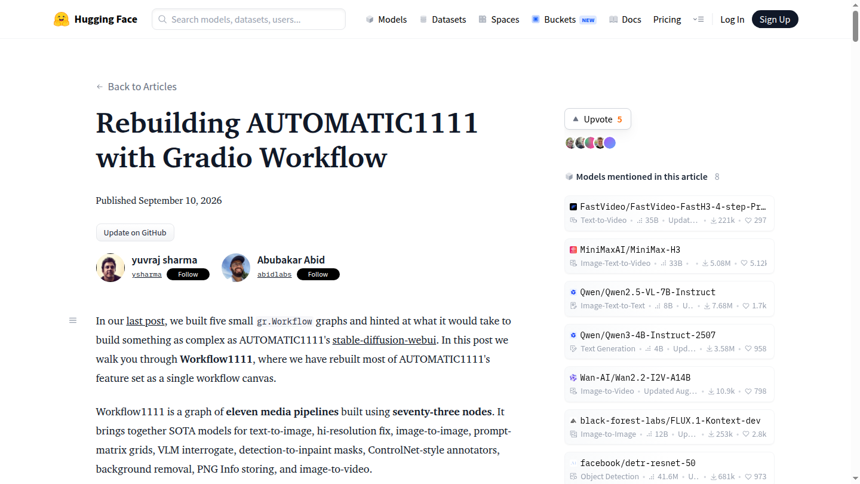
Task: Open black-forest-labs/FLUX.1-Kontext-dev model card
Action: [669, 427]
